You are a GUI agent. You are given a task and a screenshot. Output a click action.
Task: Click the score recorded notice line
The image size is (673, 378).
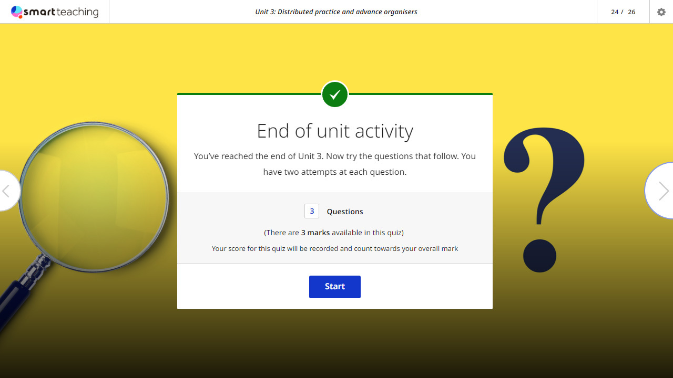[x=335, y=248]
